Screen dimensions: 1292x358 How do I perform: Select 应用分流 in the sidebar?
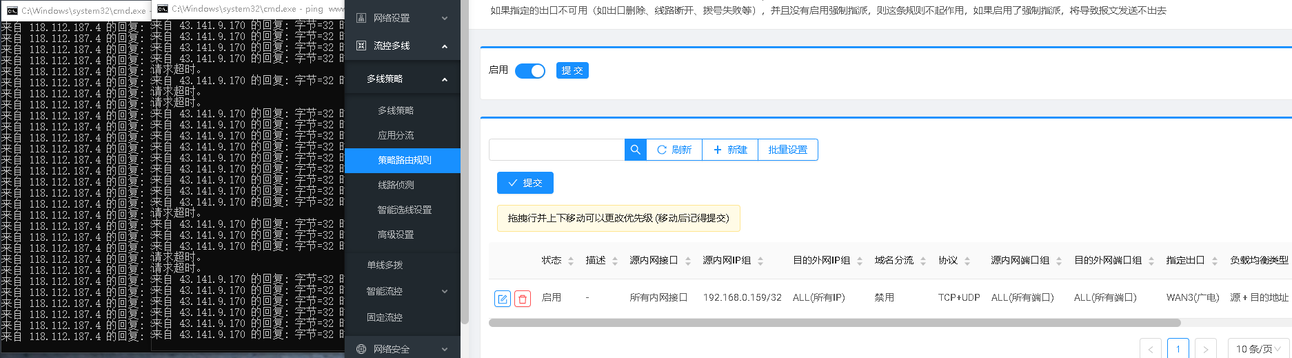point(396,135)
